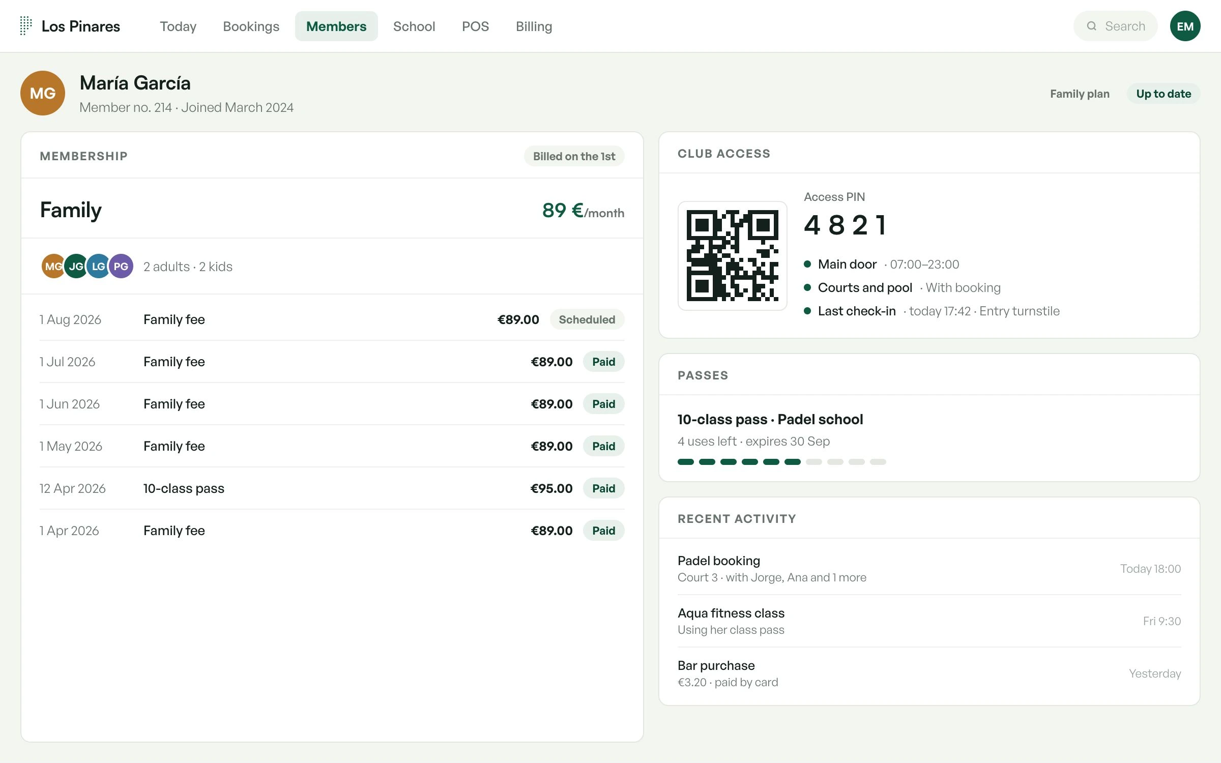Open the POS tab

475,26
